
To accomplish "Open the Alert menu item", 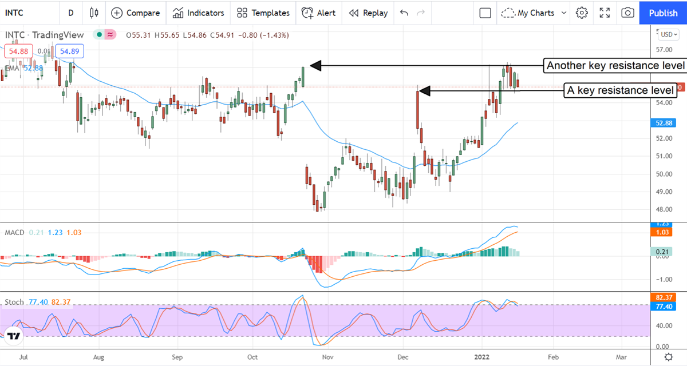I will pyautogui.click(x=319, y=13).
